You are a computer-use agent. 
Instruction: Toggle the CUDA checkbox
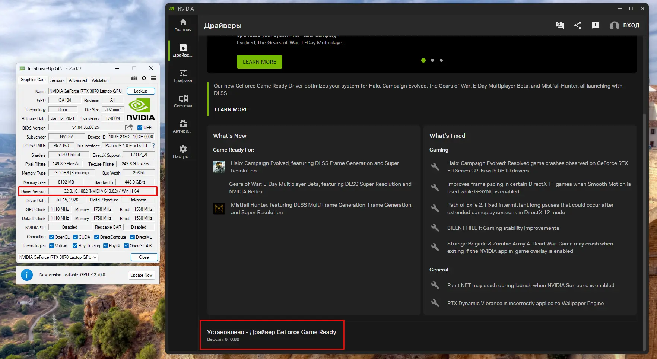pyautogui.click(x=75, y=237)
